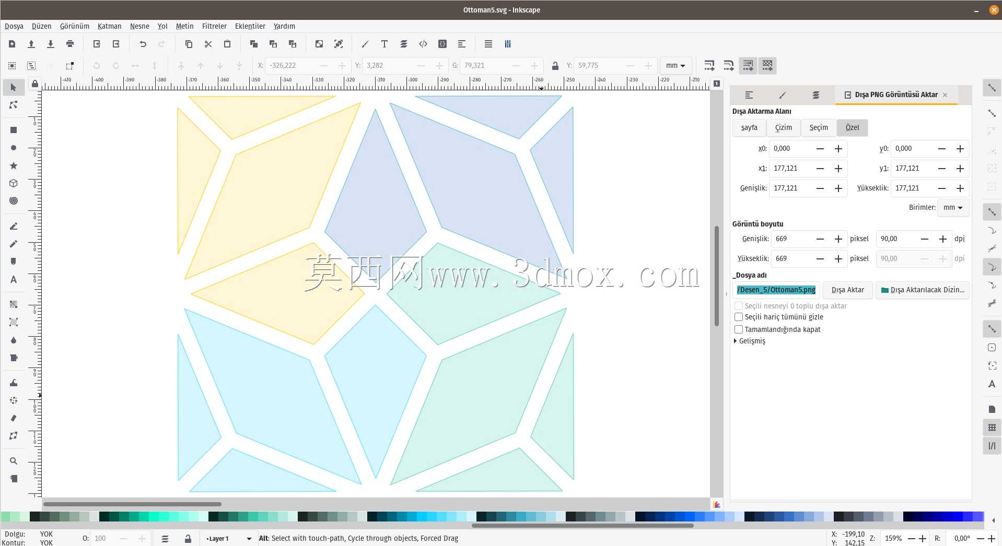Open Fill and Stroke panel tab icon
This screenshot has height=546, width=1002.
(782, 95)
